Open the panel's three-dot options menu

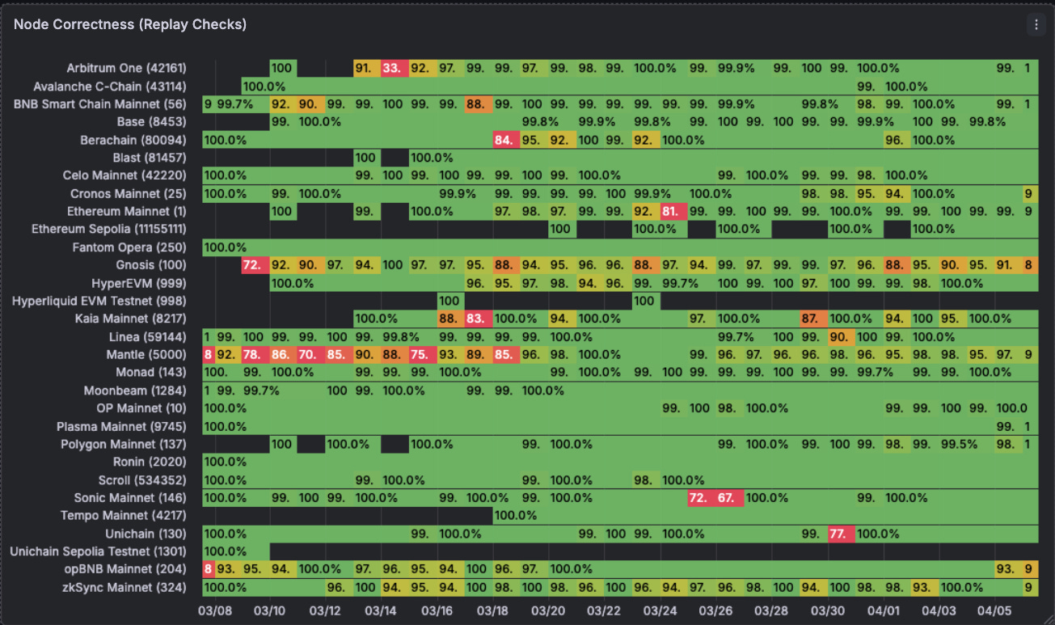point(1036,24)
